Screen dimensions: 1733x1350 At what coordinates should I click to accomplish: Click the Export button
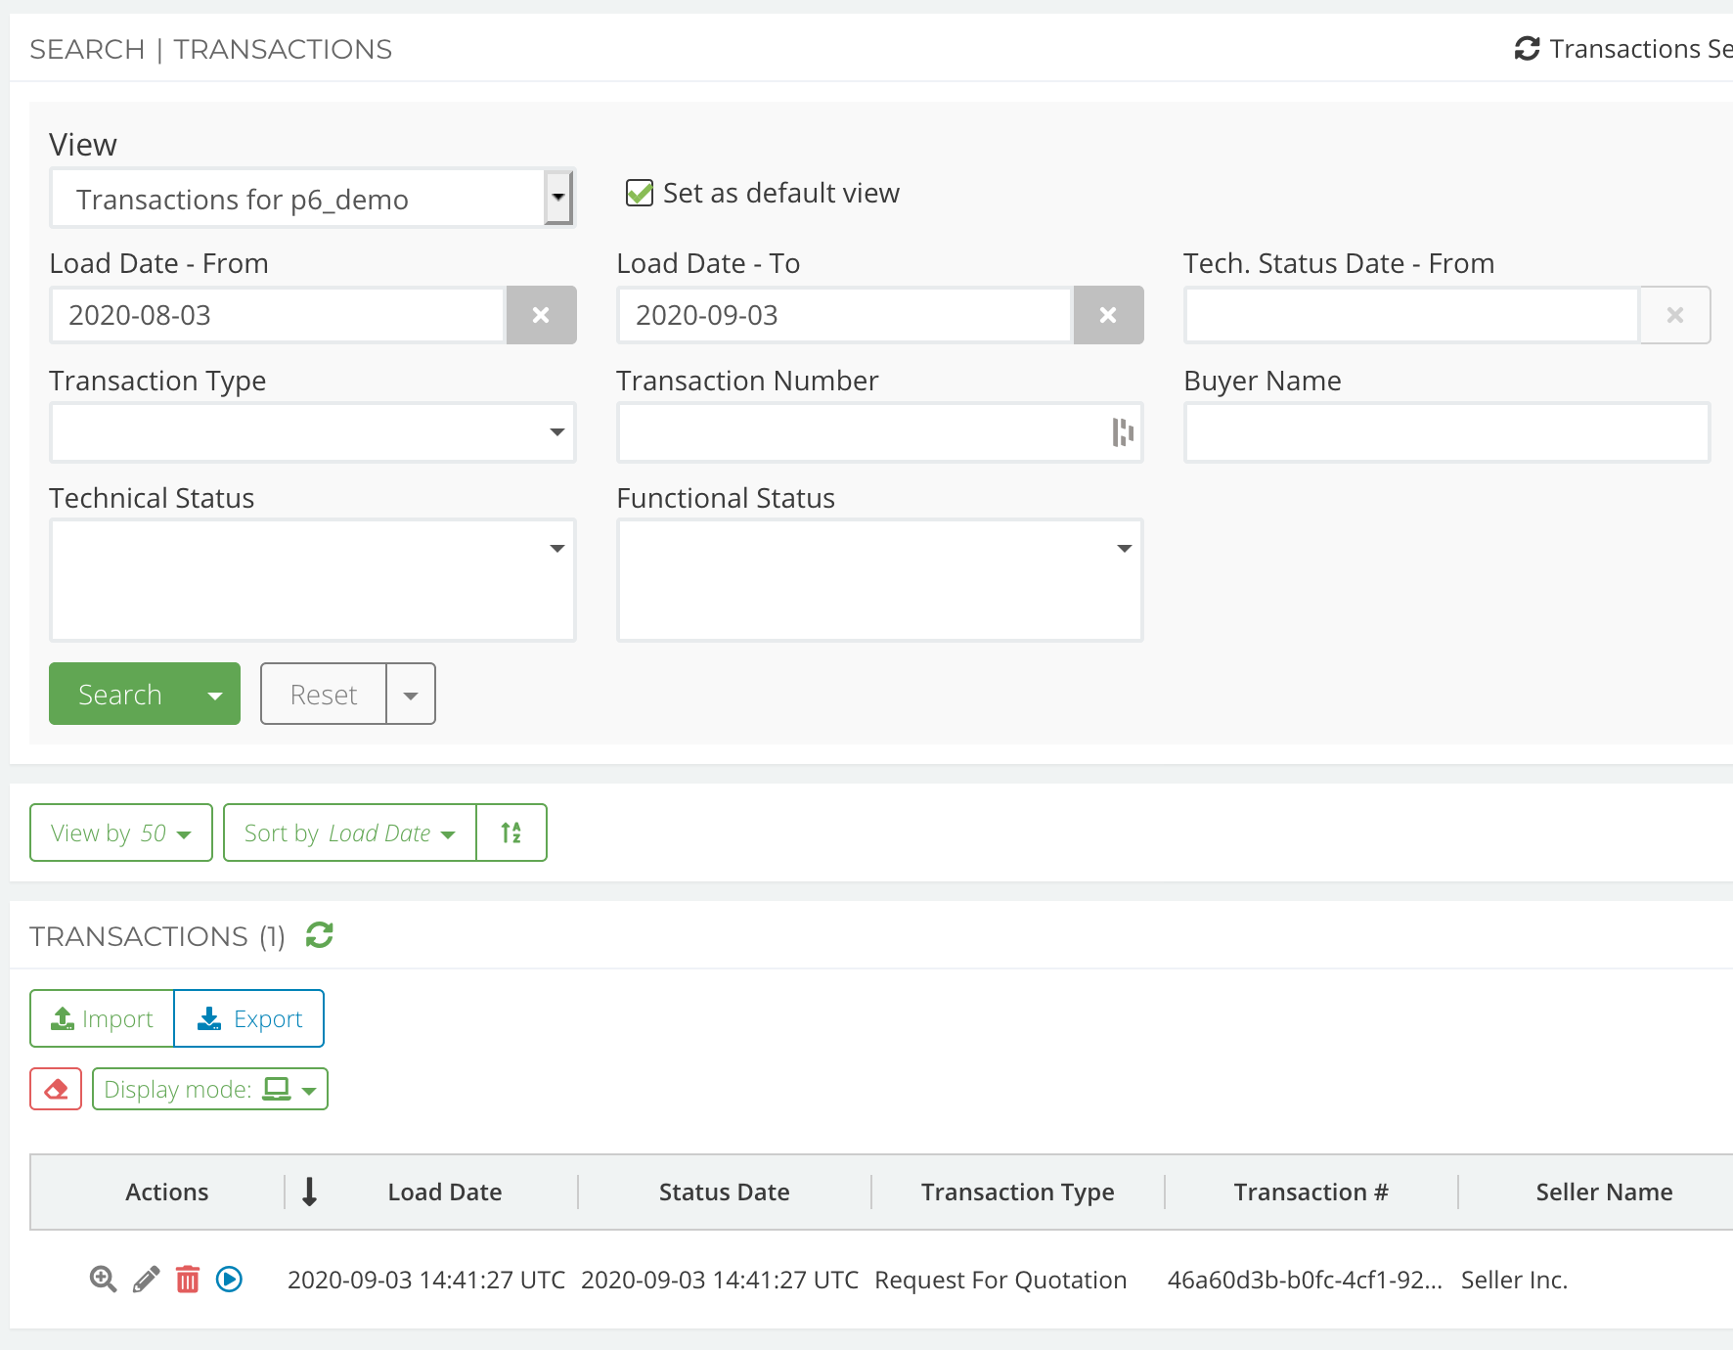(248, 1017)
